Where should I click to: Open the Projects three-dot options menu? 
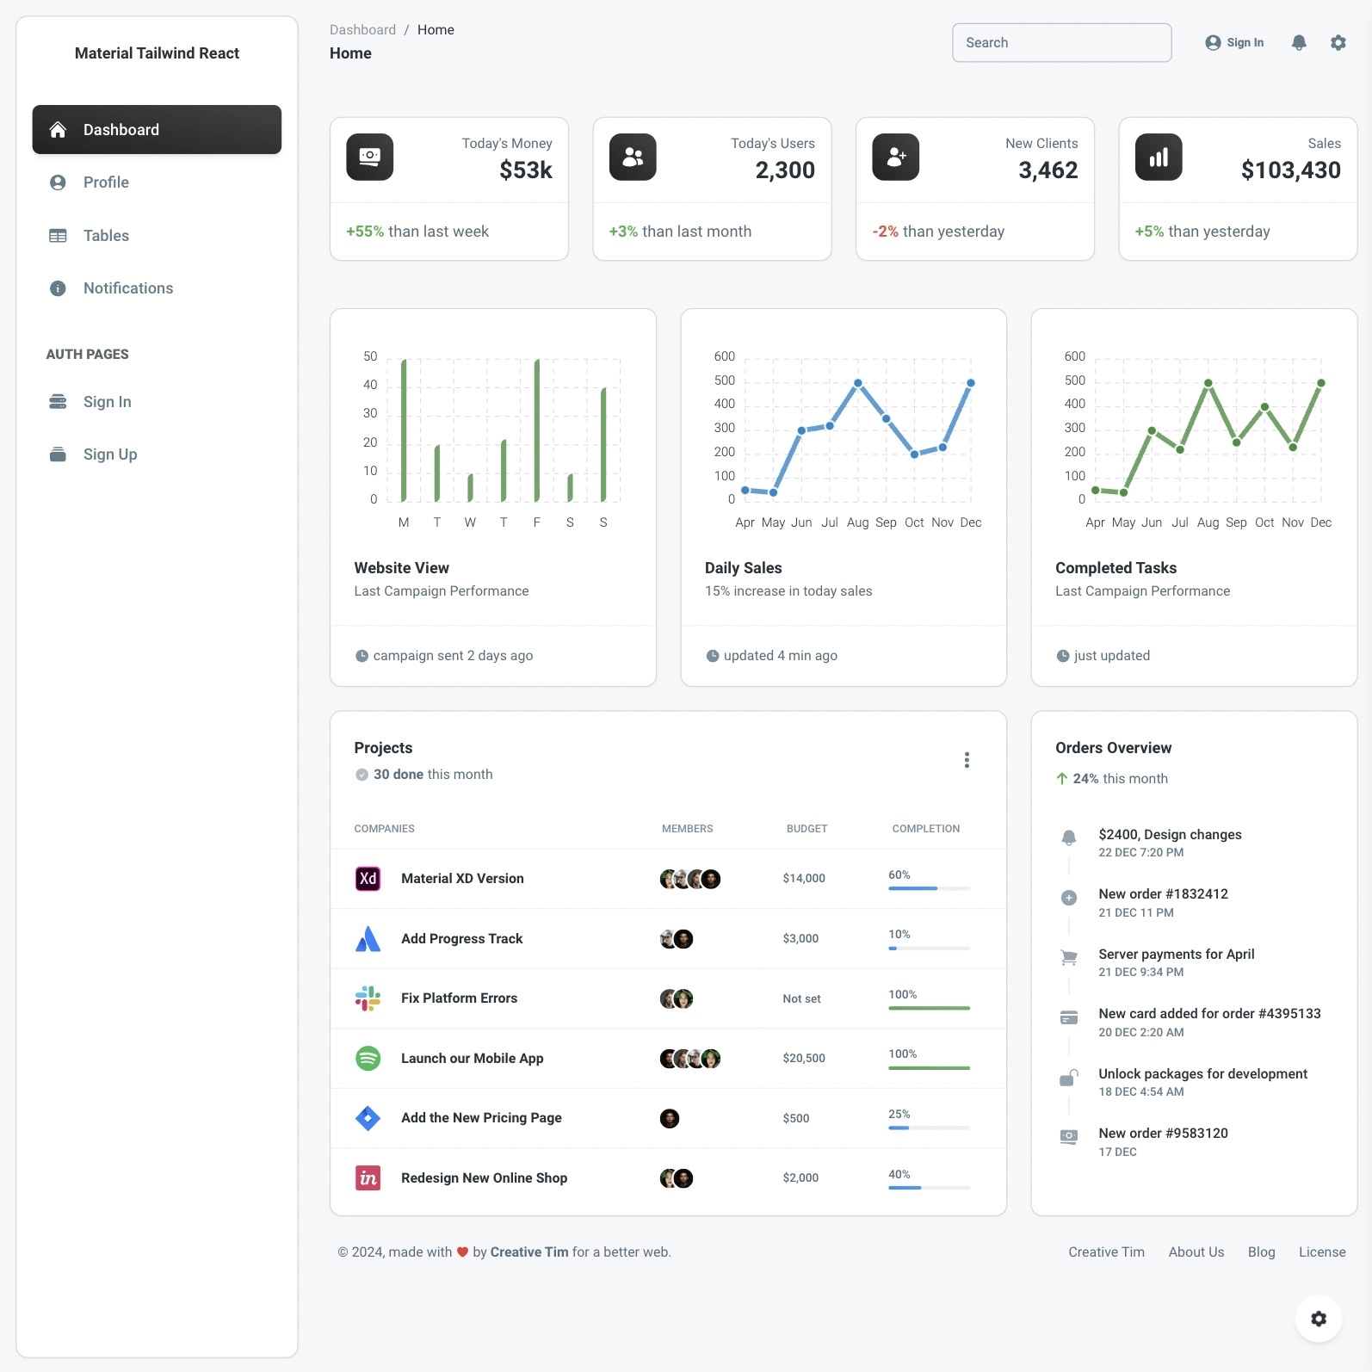(967, 760)
